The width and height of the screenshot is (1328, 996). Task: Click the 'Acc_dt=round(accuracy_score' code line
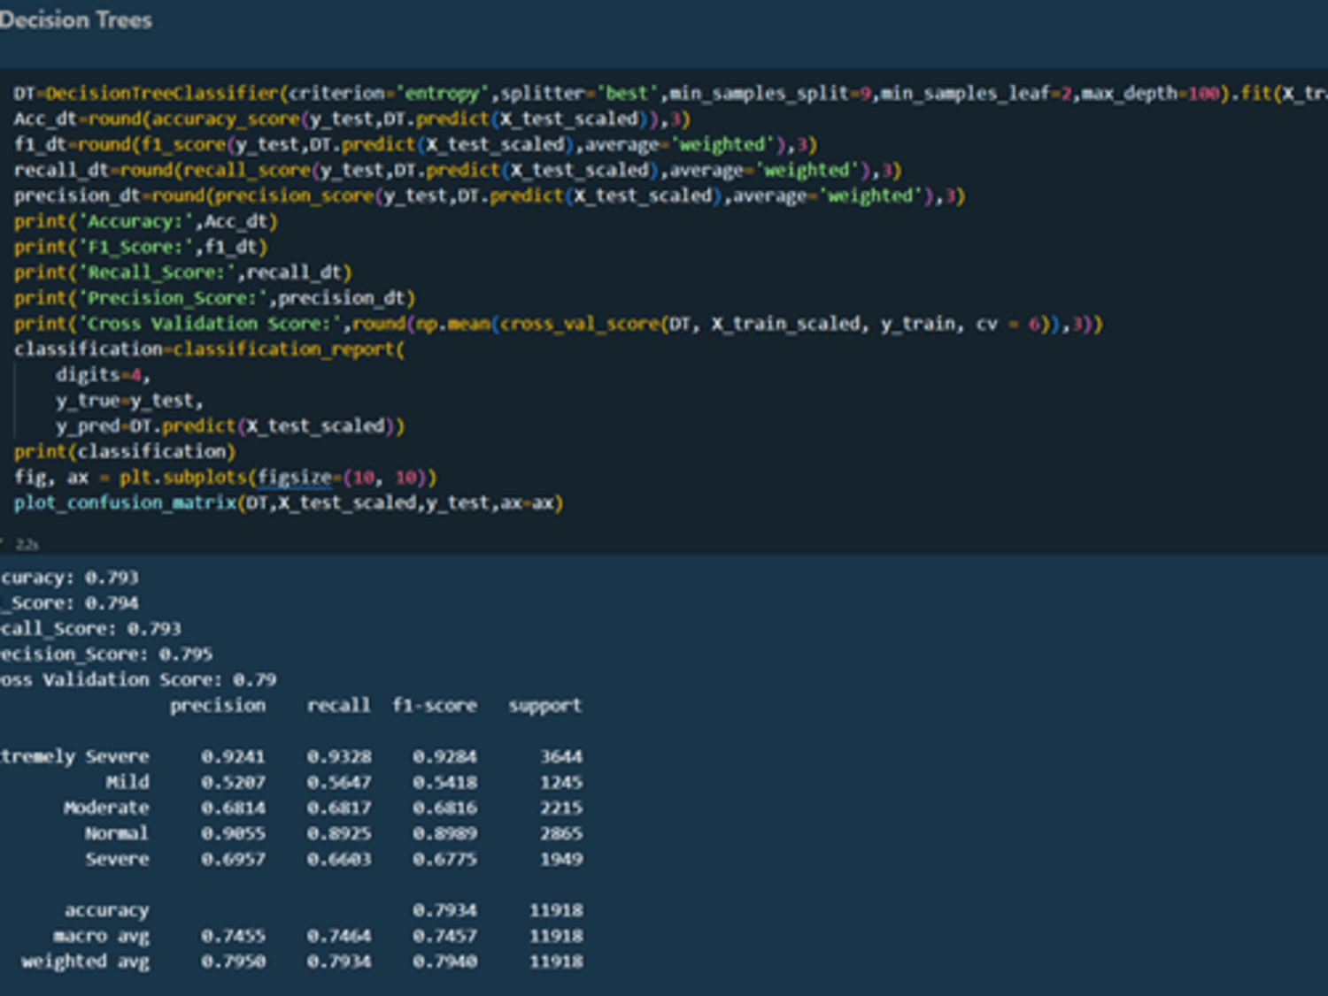(x=351, y=119)
